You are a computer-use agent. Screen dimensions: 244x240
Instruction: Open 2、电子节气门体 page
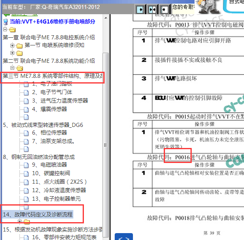[52, 92]
